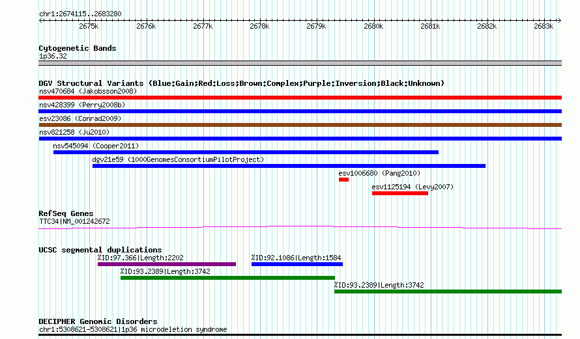Click the nsv545094 (Cooper2011) label
The width and height of the screenshot is (580, 339).
tap(96, 146)
